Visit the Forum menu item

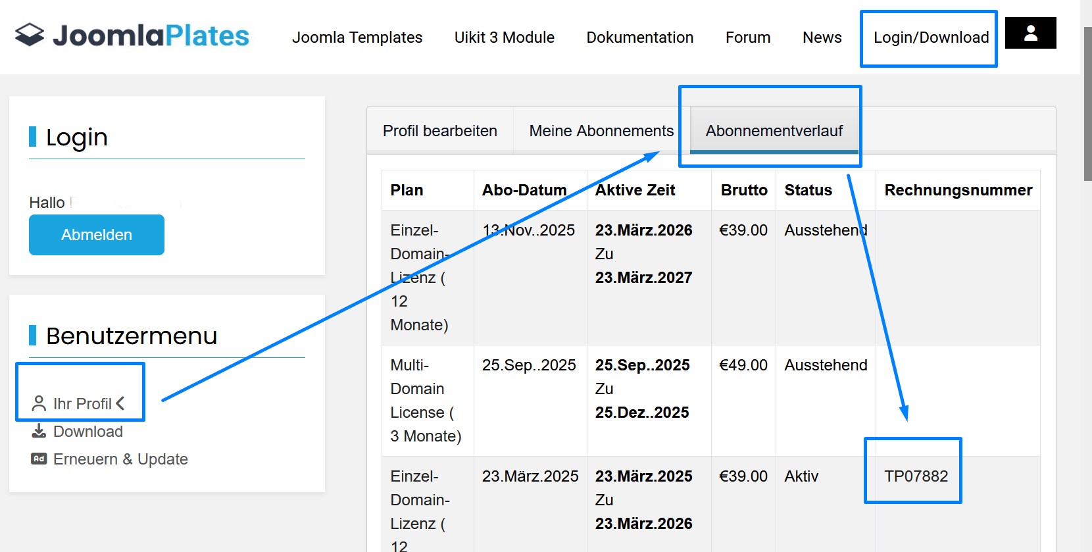[747, 38]
